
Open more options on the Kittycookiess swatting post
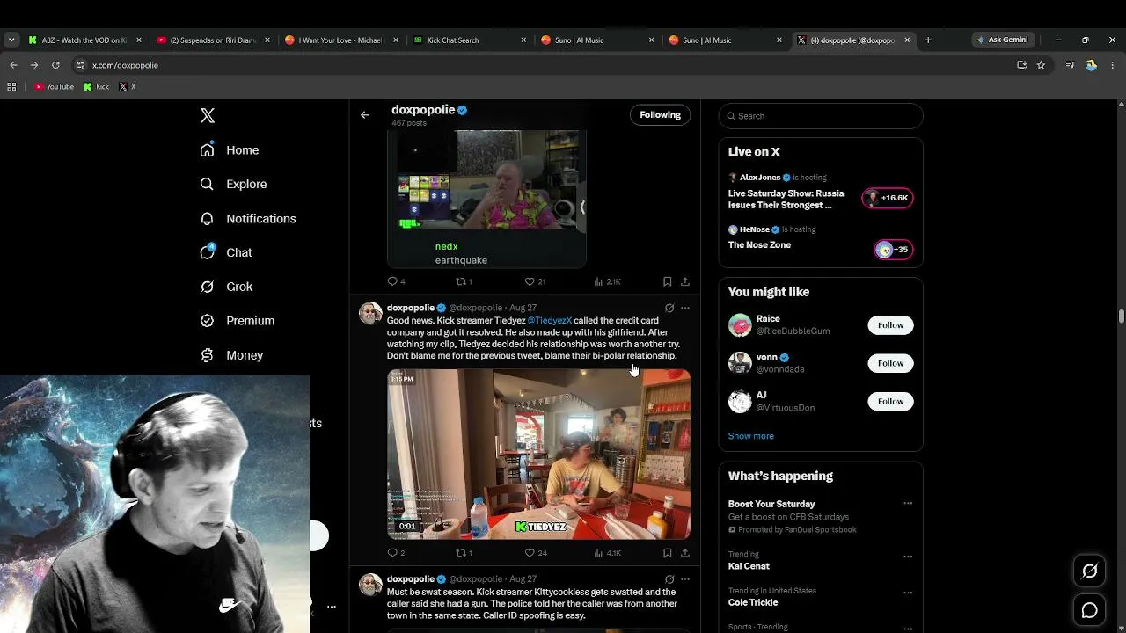[685, 579]
